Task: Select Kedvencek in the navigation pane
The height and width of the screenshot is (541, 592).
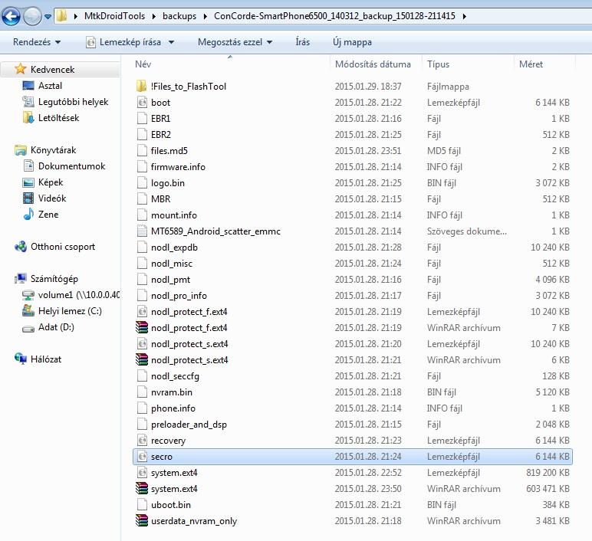Action: (52, 70)
